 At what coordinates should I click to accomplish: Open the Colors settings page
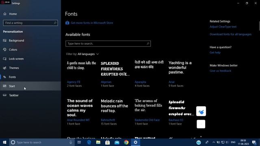[x=30, y=49]
